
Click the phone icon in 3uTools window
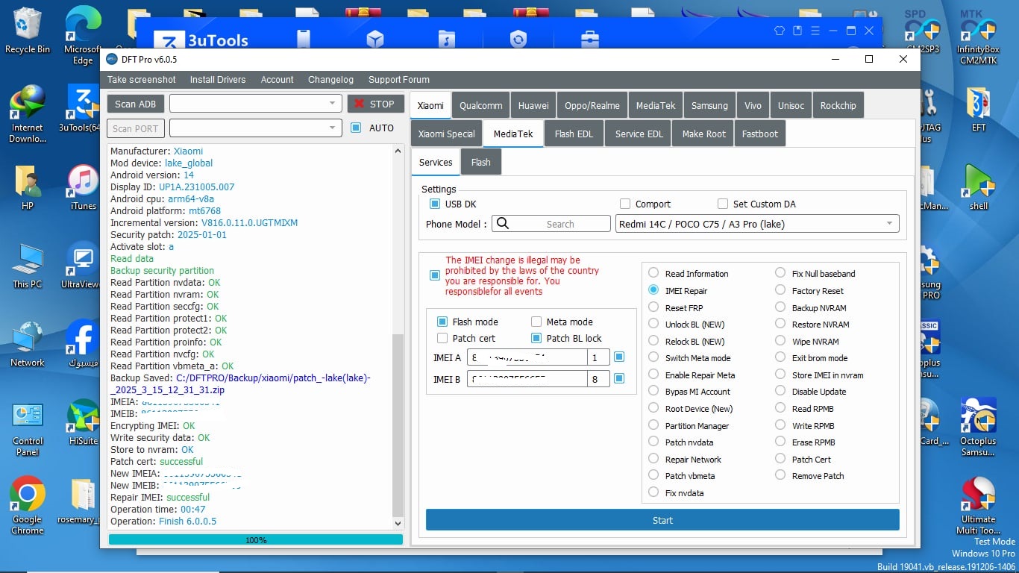(304, 40)
